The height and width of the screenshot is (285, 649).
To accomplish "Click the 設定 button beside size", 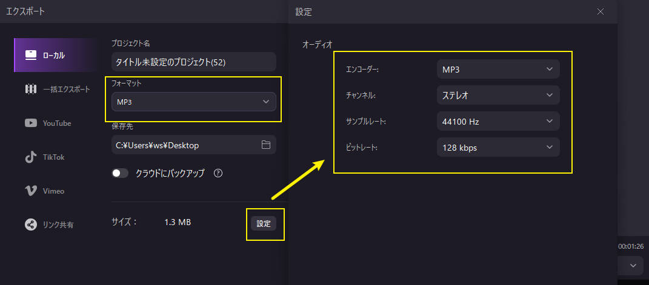I will point(264,223).
